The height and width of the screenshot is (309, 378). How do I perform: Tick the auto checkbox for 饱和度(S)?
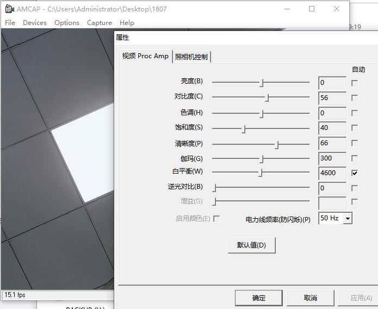[355, 128]
